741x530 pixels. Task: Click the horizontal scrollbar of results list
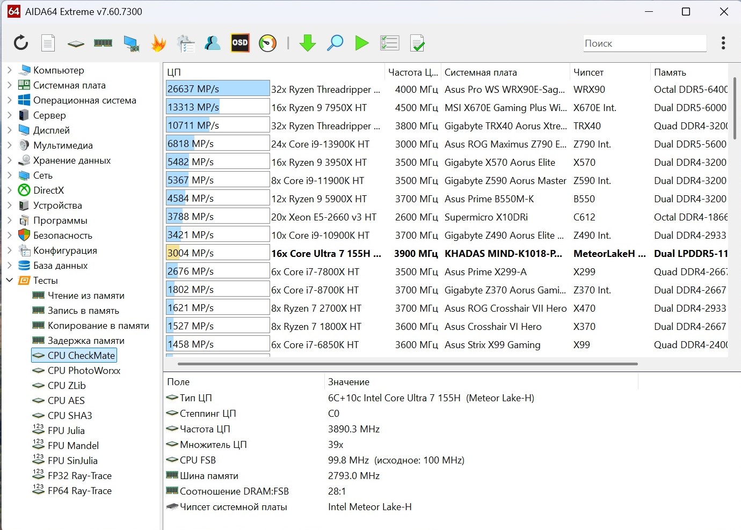(407, 364)
